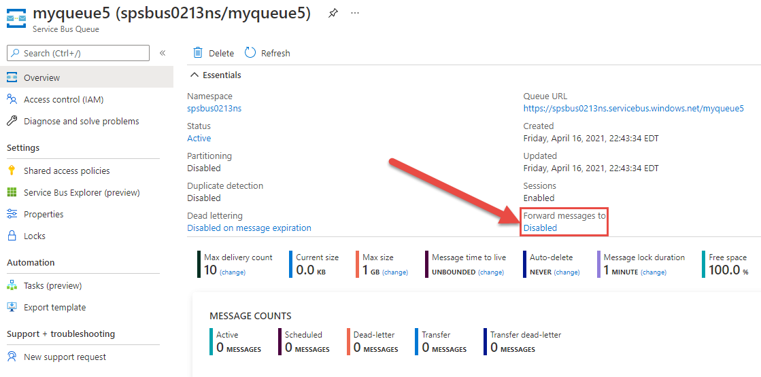The width and height of the screenshot is (761, 377).
Task: Click the Active status link
Action: pos(199,138)
